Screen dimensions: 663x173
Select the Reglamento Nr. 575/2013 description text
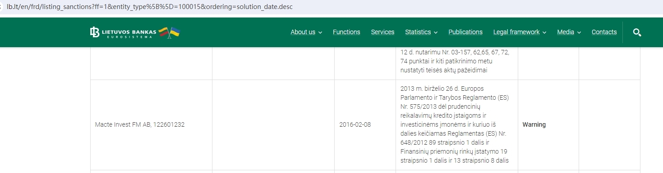(x=455, y=124)
